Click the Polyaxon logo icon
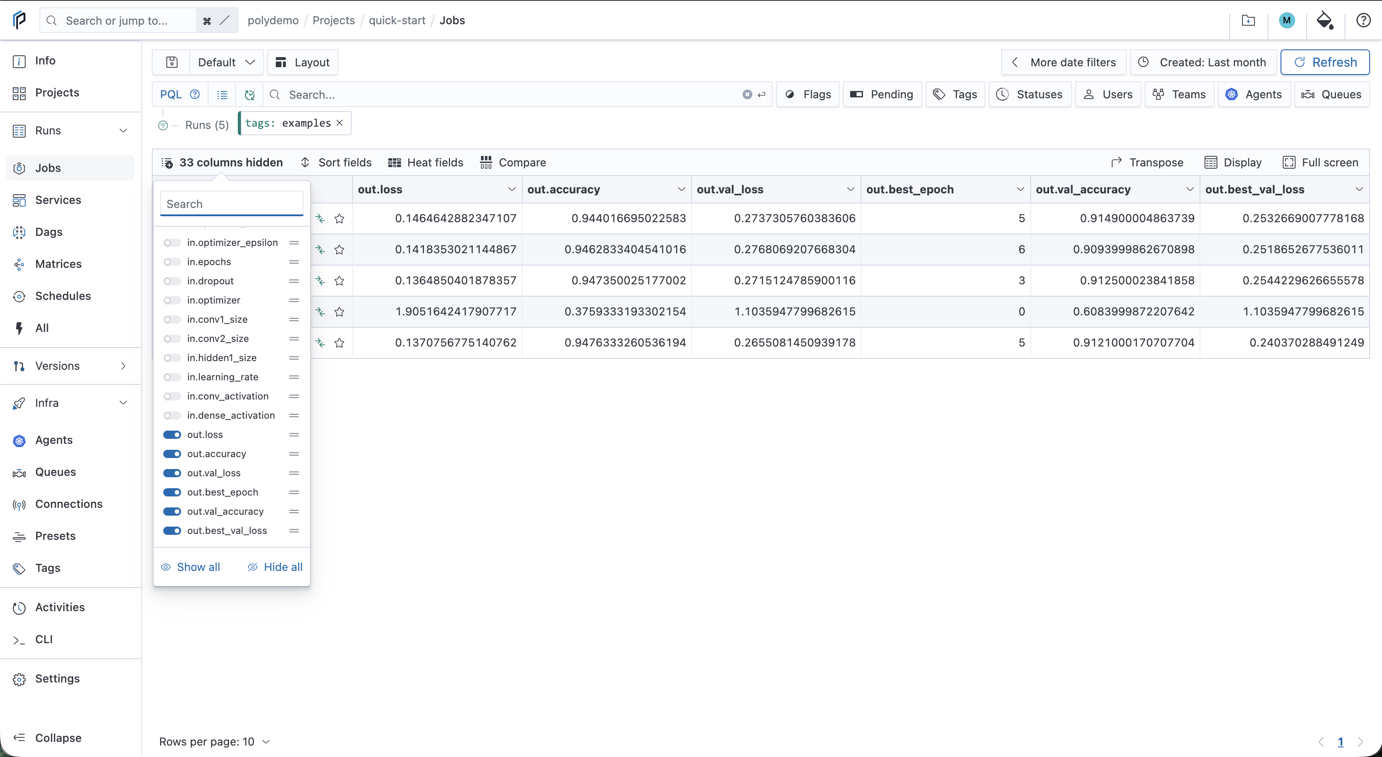The width and height of the screenshot is (1382, 757). 19,21
